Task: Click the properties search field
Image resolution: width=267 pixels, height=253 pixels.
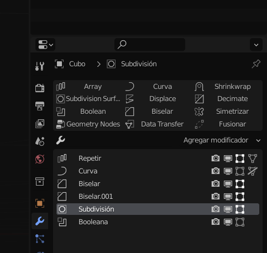Action: tap(150, 45)
